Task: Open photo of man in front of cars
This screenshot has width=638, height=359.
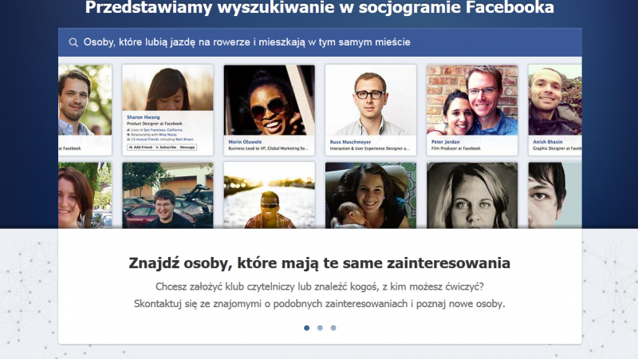Action: [167, 195]
